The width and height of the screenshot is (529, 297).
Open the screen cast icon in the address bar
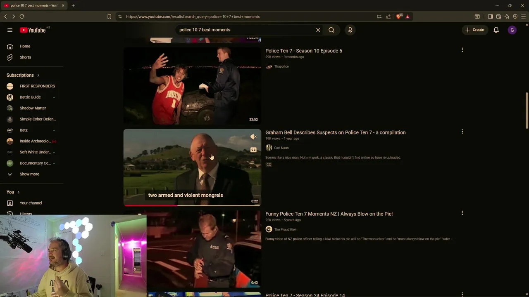tap(379, 16)
